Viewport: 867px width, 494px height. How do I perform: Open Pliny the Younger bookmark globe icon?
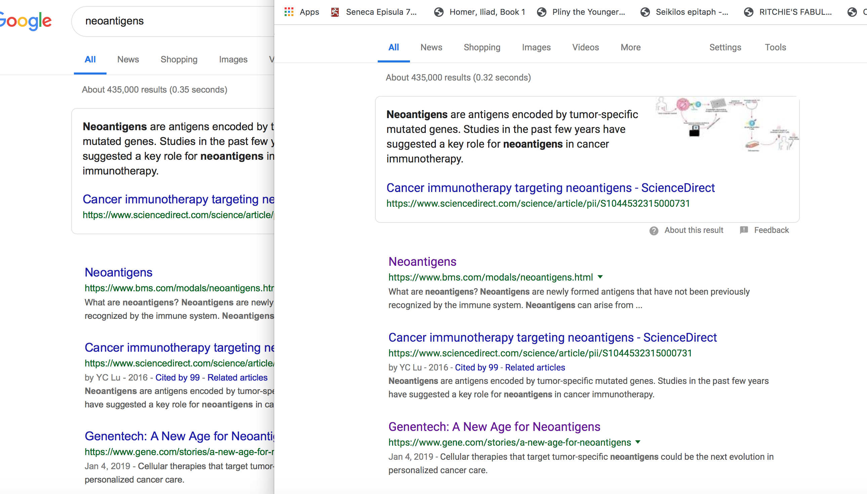tap(541, 12)
